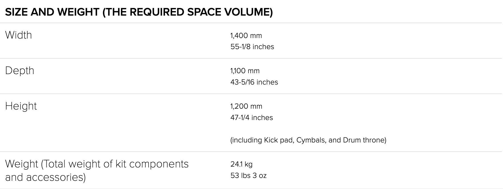
Task: Select the 1,200 mm height value
Action: 246,106
